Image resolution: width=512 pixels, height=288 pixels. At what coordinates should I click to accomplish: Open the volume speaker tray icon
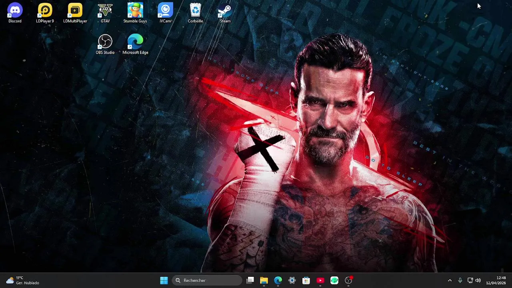478,280
